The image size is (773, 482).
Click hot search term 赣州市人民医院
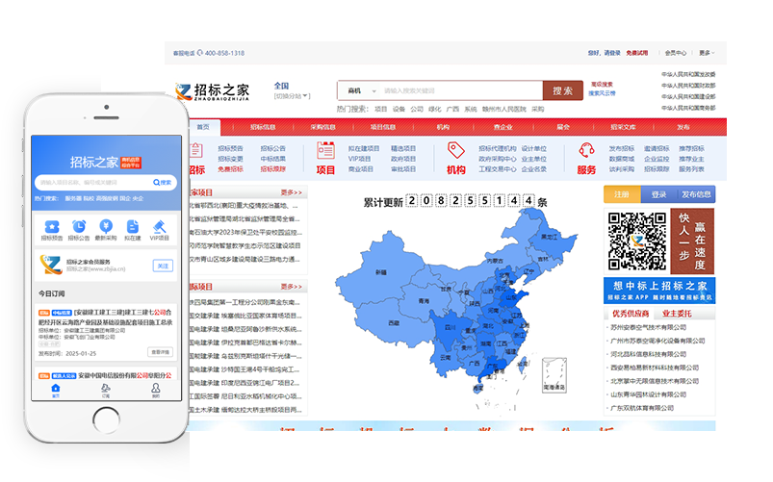click(503, 109)
